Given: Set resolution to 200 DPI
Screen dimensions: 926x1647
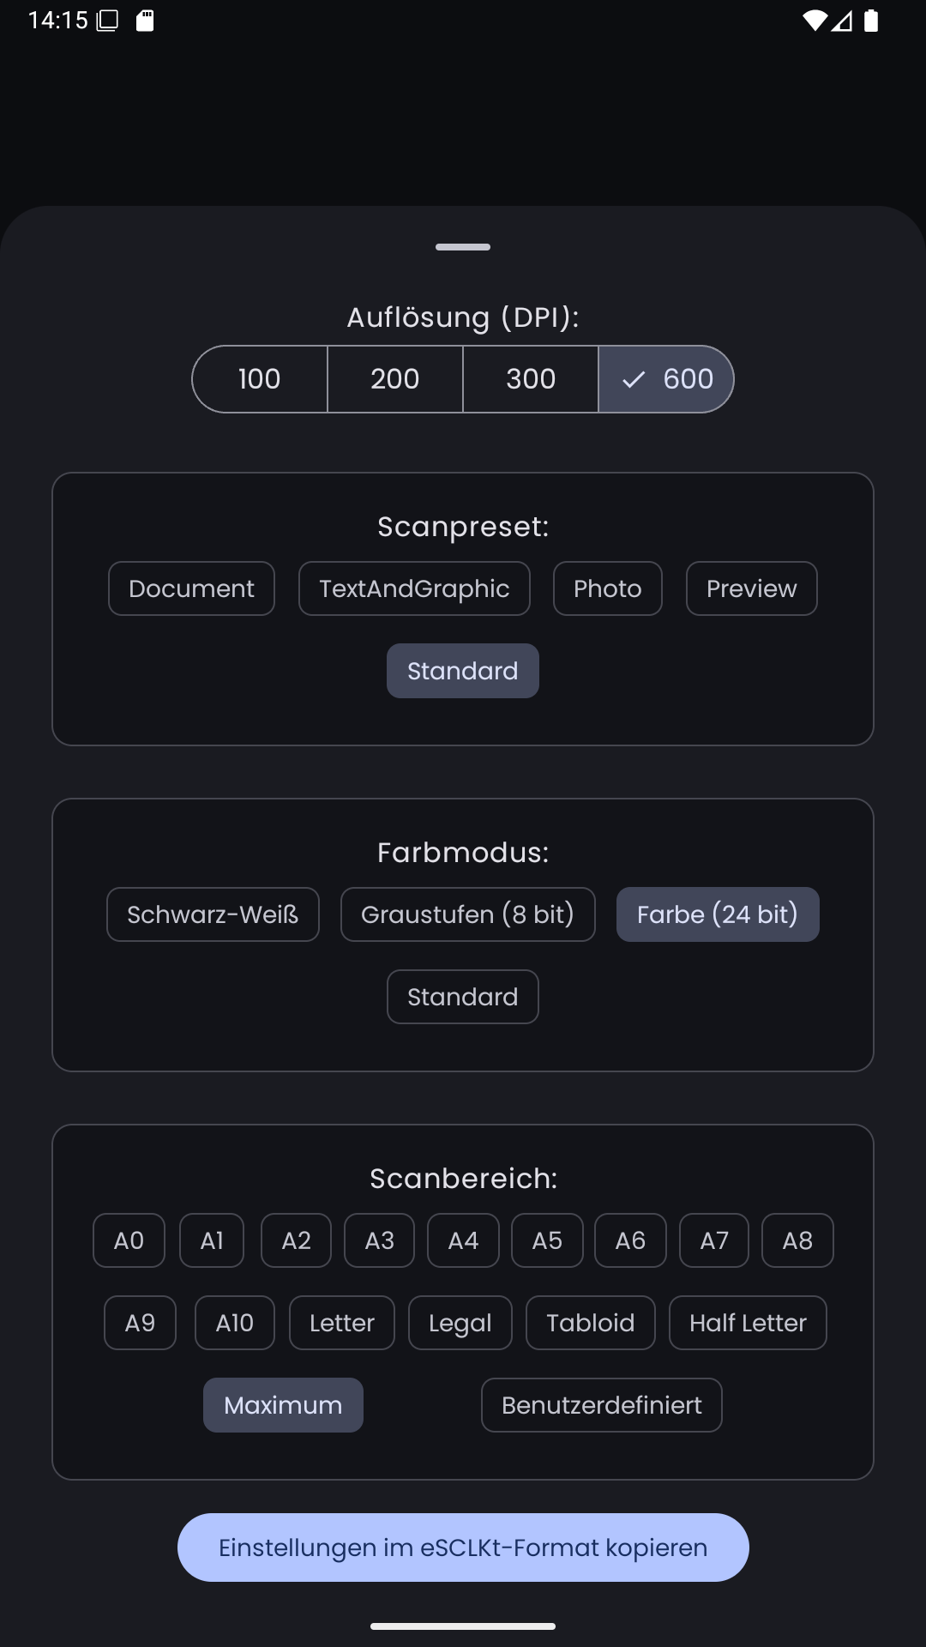Looking at the screenshot, I should click(395, 379).
